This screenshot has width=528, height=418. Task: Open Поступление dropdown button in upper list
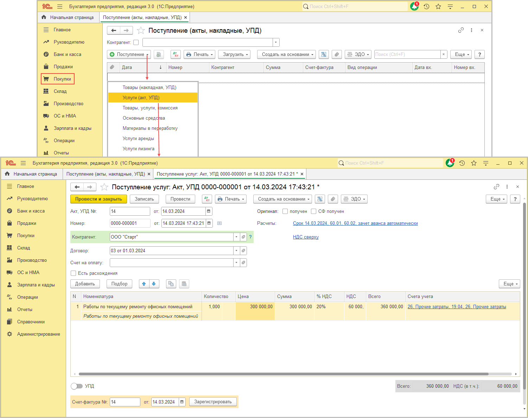[129, 55]
